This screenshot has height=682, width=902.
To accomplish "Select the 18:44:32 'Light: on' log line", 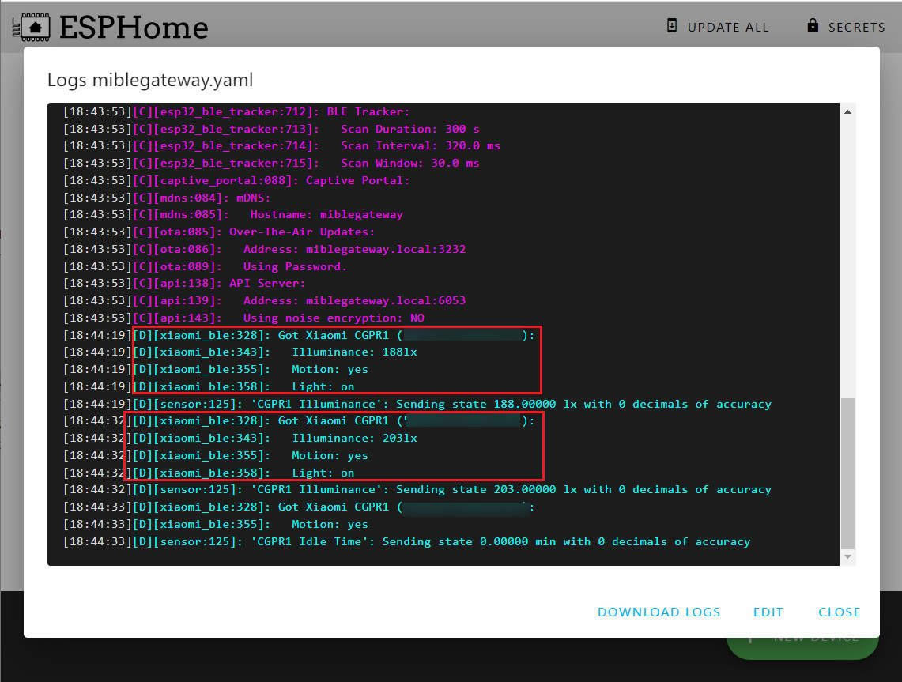I will coord(209,473).
